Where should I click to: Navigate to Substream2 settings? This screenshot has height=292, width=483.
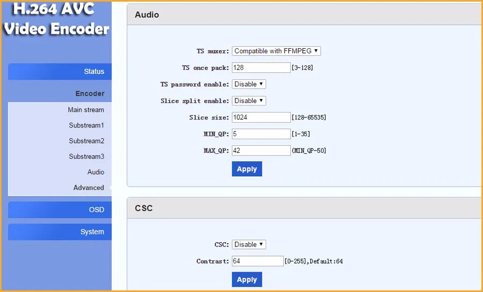click(x=86, y=141)
